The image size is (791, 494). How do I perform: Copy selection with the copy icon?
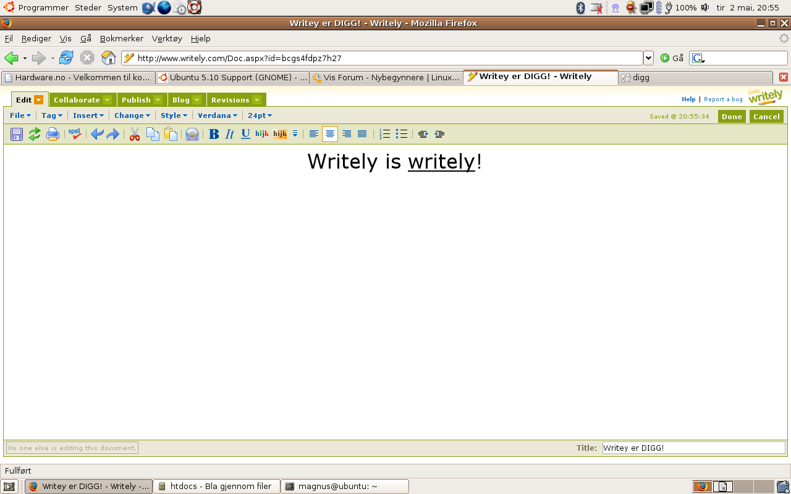(153, 134)
